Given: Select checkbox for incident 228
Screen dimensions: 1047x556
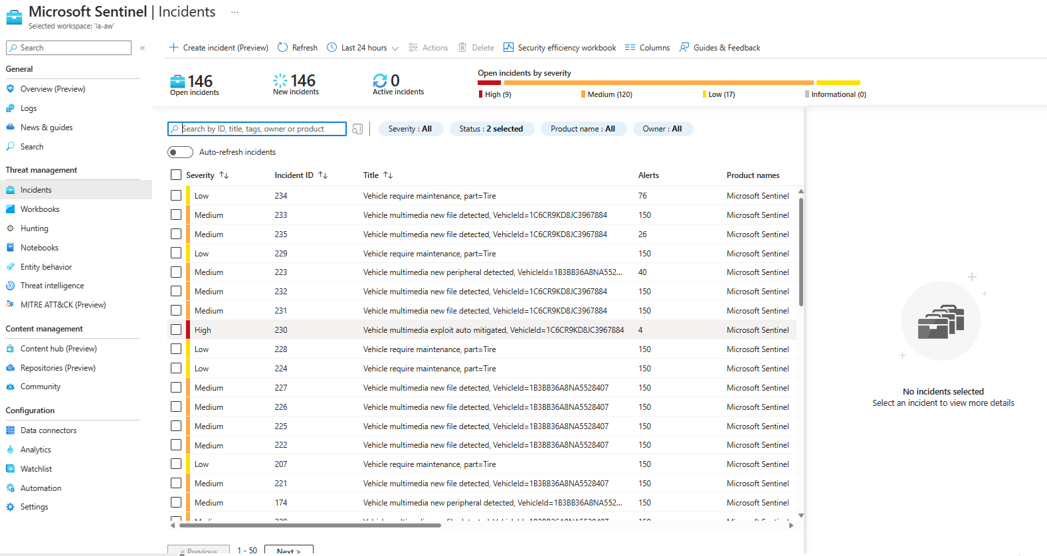Looking at the screenshot, I should tap(176, 349).
